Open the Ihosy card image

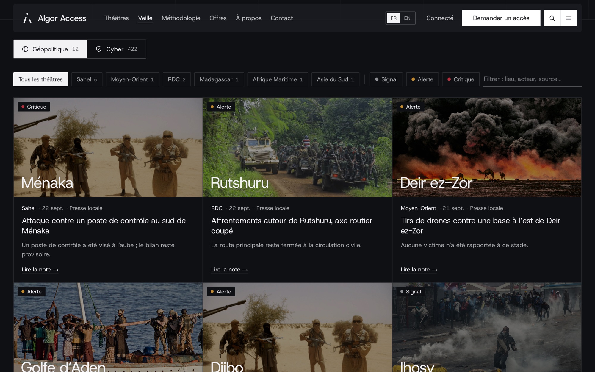tap(487, 327)
